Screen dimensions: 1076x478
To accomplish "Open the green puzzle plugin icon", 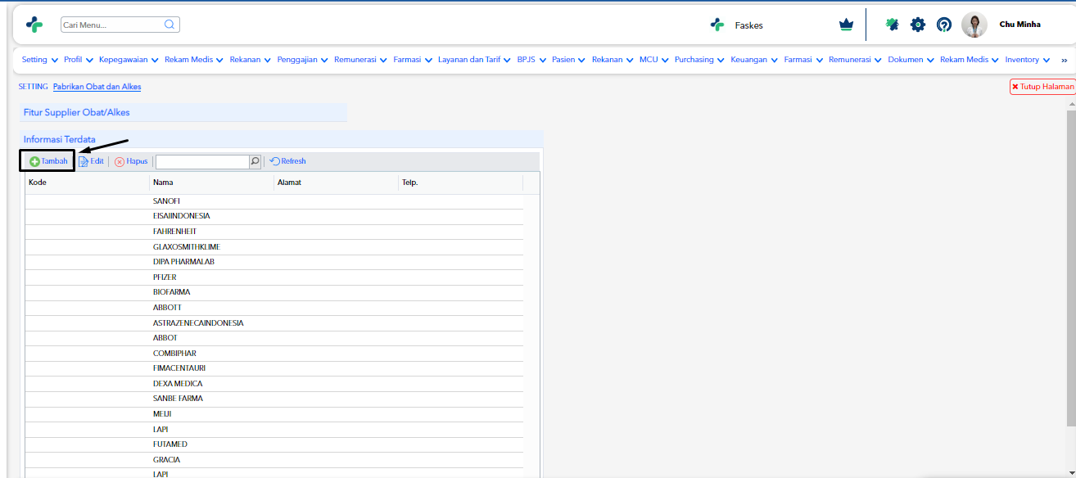I will coord(893,25).
